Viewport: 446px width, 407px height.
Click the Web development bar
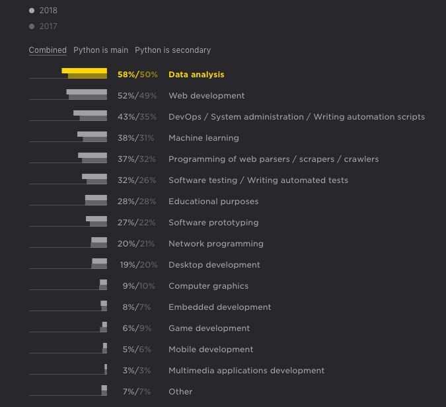coord(87,94)
